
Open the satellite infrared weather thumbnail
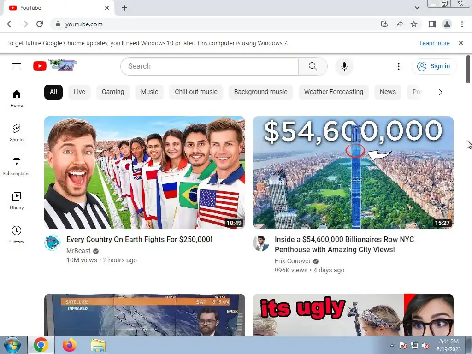pos(144,314)
